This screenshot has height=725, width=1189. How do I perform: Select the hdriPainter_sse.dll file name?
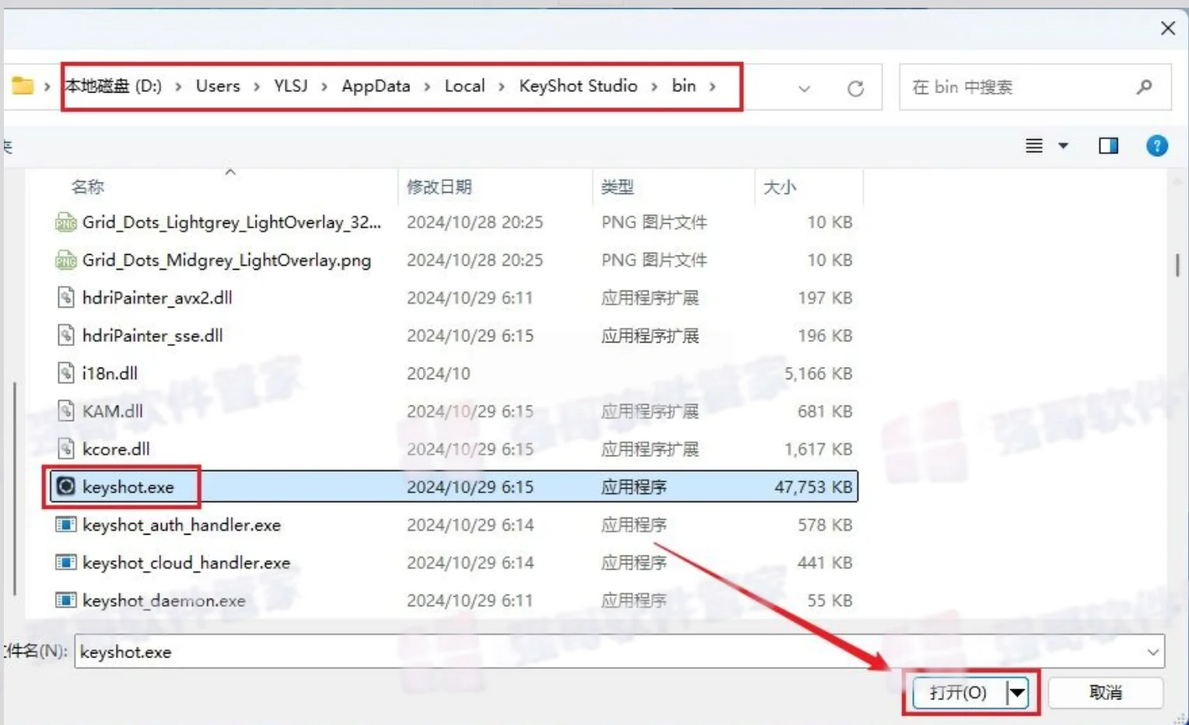point(152,336)
